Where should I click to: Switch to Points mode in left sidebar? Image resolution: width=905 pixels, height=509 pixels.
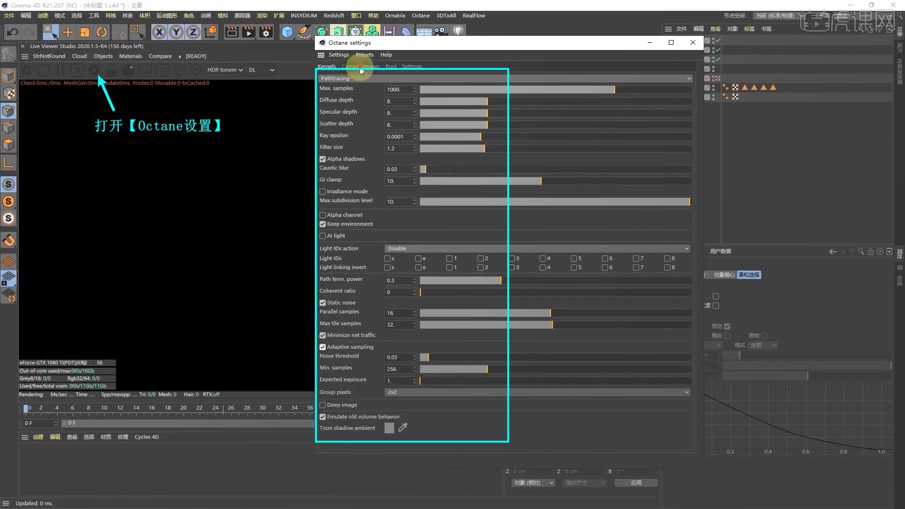pos(8,111)
